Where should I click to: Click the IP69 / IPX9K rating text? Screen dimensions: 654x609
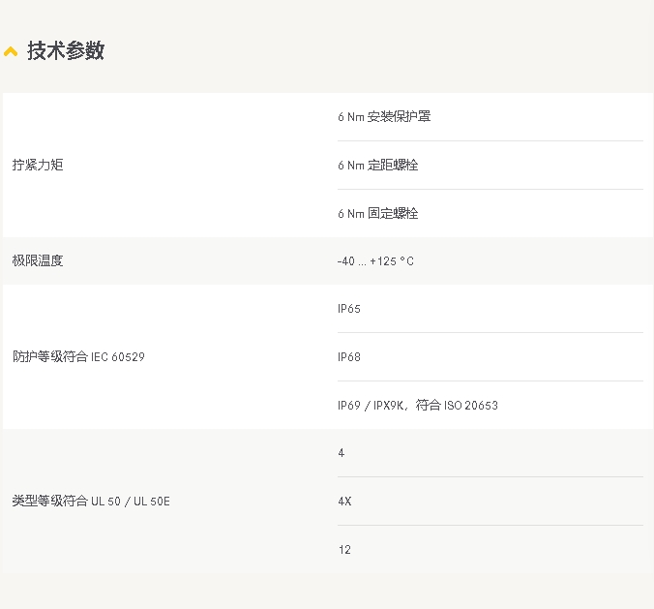click(x=372, y=406)
